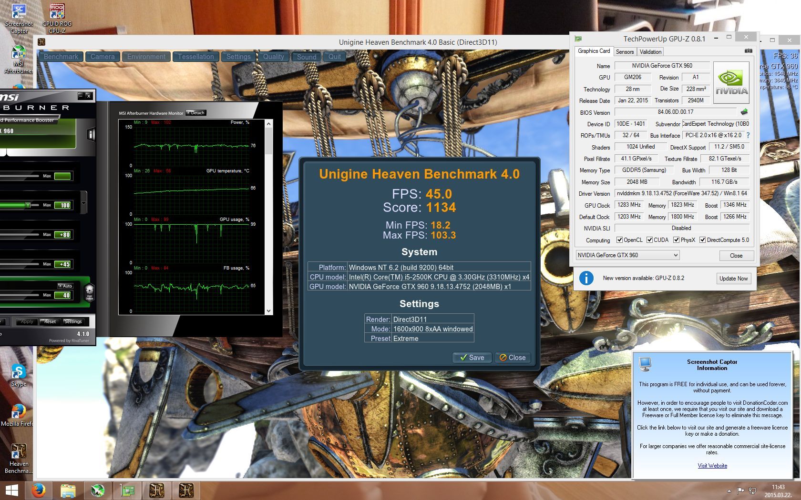Show hidden tray icons arrow
The height and width of the screenshot is (500, 801).
pos(729,490)
